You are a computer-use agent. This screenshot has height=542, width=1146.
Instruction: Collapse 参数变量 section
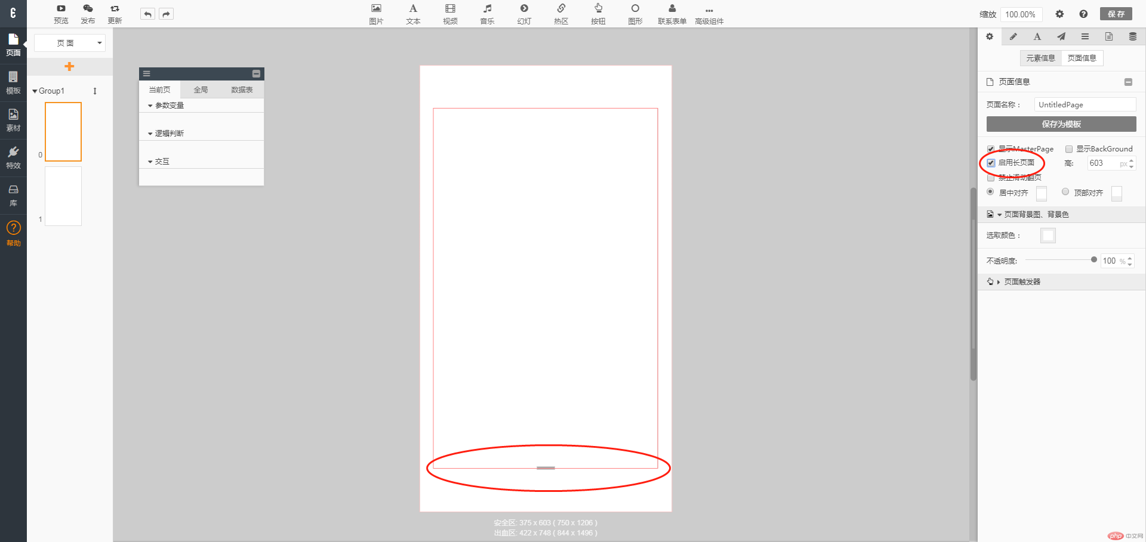pyautogui.click(x=150, y=106)
